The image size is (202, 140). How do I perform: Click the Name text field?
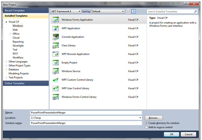tap(86, 113)
